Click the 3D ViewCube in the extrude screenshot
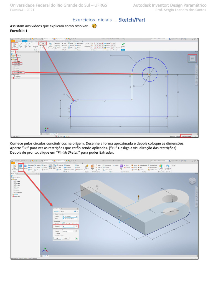 pos(192,181)
